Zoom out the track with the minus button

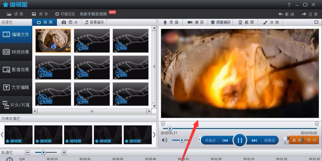[28, 153]
